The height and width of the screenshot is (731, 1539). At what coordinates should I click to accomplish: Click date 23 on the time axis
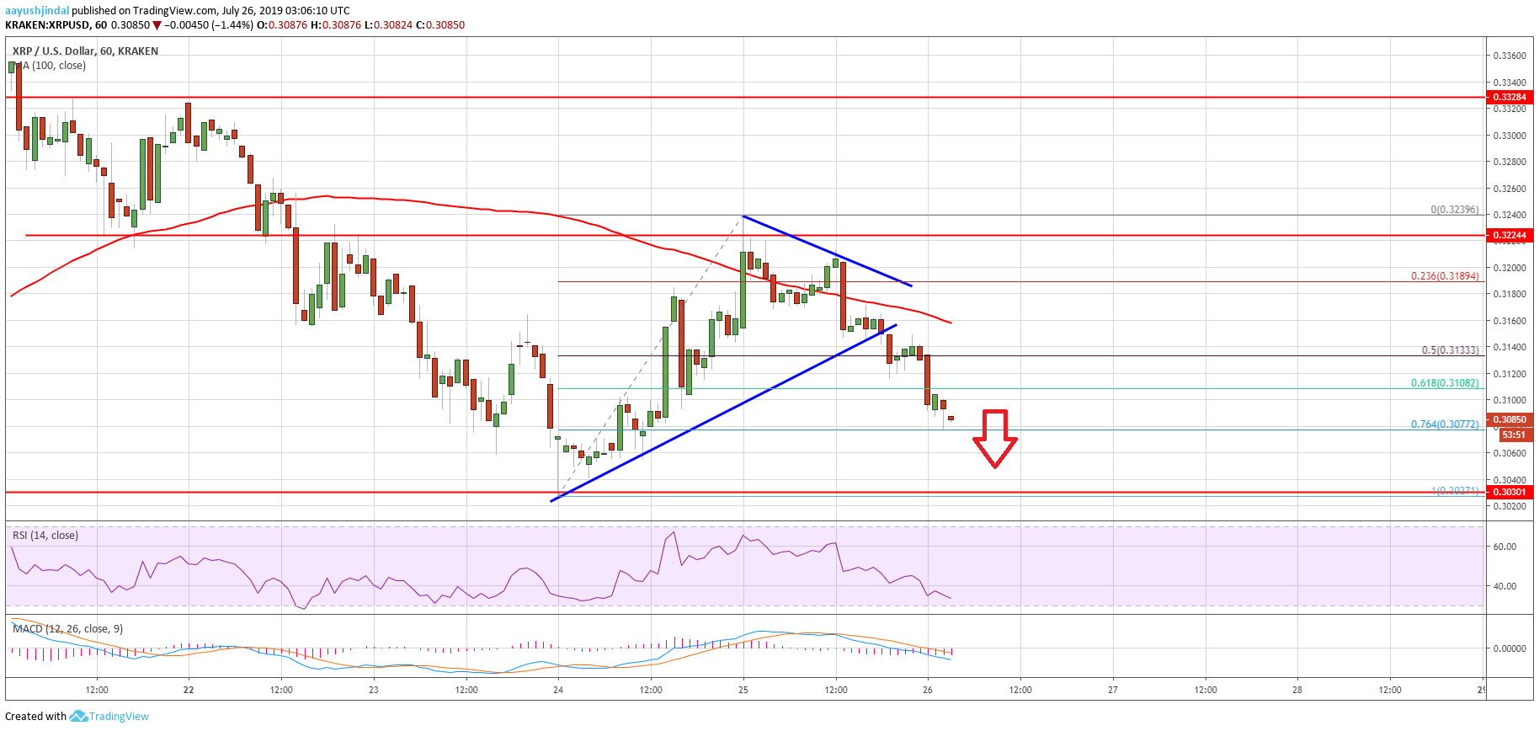[x=374, y=690]
